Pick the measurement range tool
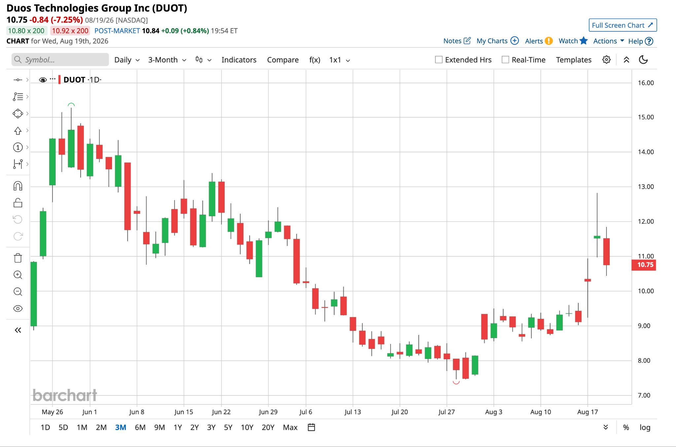Image resolution: width=676 pixels, height=447 pixels. point(18,164)
